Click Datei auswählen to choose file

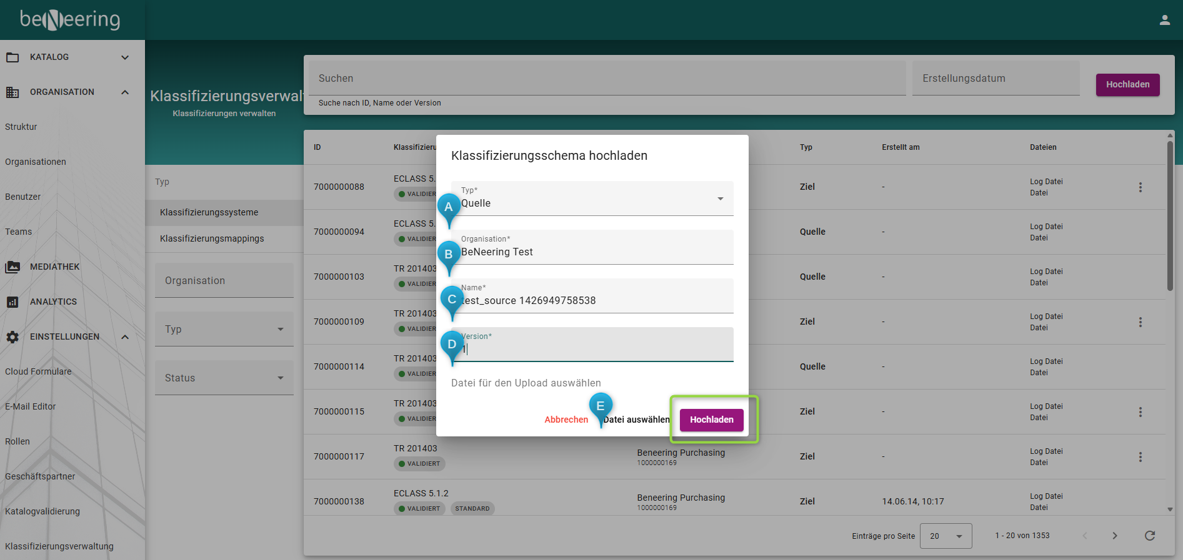click(636, 420)
